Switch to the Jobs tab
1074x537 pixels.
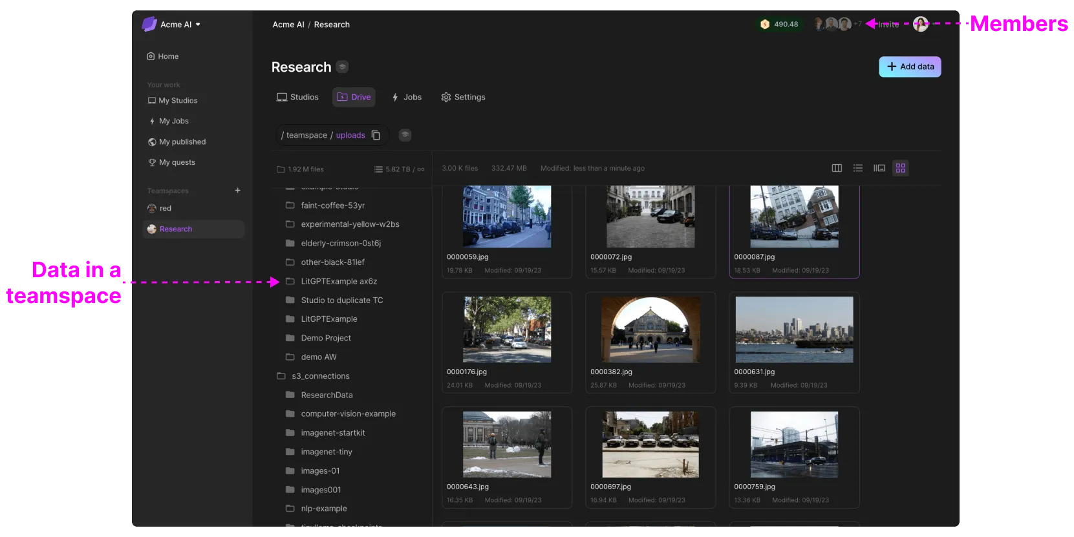[x=406, y=97]
